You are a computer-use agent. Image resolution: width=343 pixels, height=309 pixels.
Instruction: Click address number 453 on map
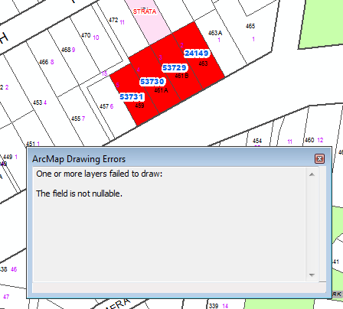pos(38,102)
